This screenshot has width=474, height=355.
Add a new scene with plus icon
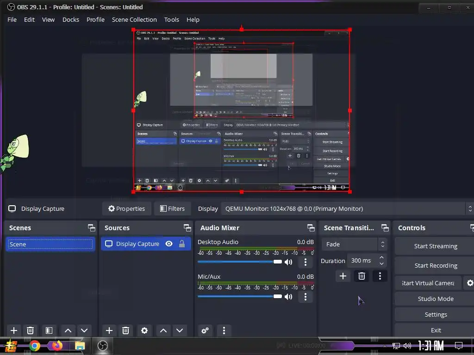coord(14,330)
